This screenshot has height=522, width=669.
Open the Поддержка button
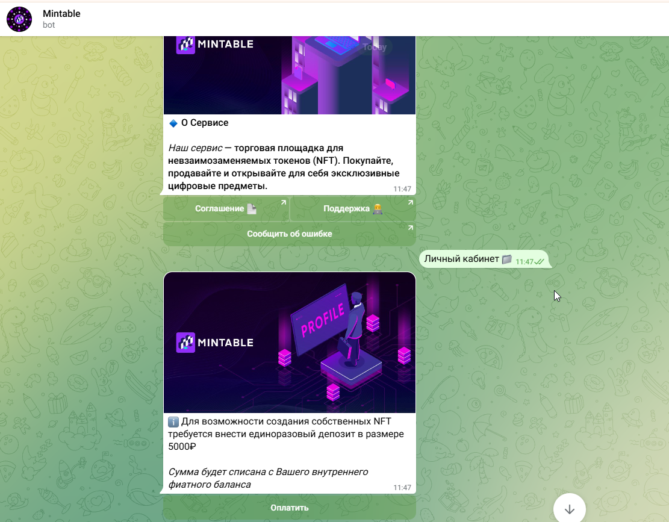click(x=353, y=208)
